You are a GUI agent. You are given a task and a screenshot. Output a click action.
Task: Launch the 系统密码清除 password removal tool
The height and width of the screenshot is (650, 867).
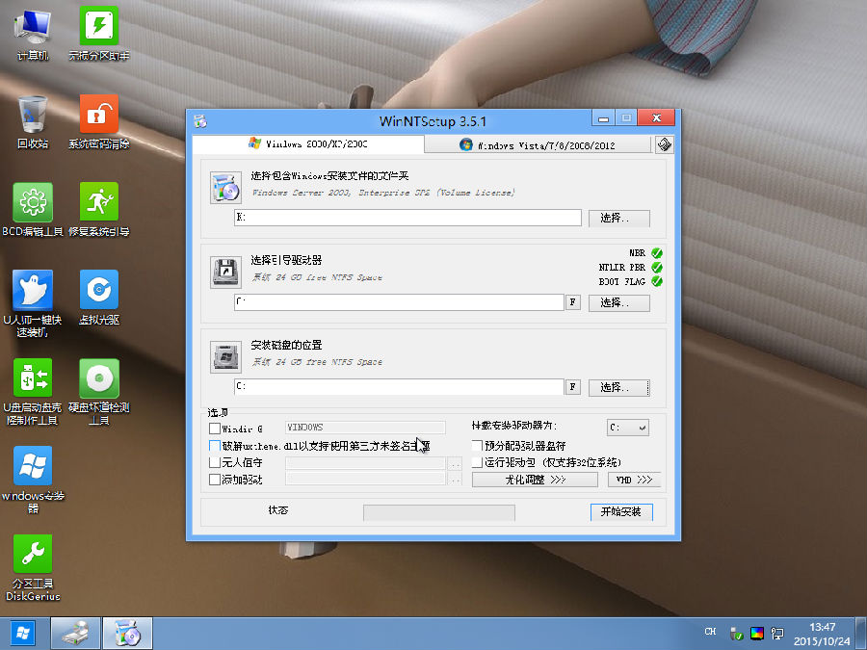click(x=98, y=114)
